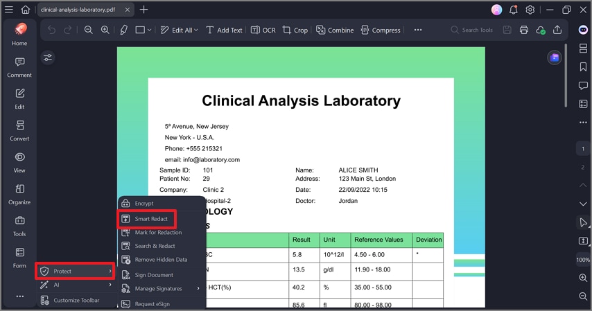Open the Tools sidebar item

pyautogui.click(x=19, y=226)
